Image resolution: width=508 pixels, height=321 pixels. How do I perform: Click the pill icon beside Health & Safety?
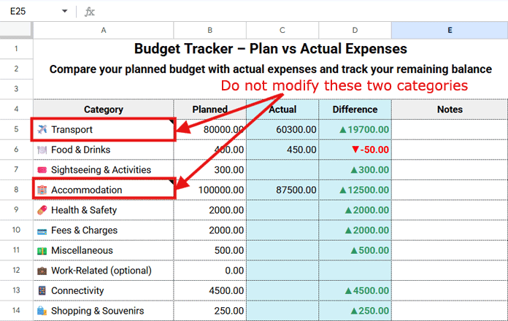click(x=42, y=210)
